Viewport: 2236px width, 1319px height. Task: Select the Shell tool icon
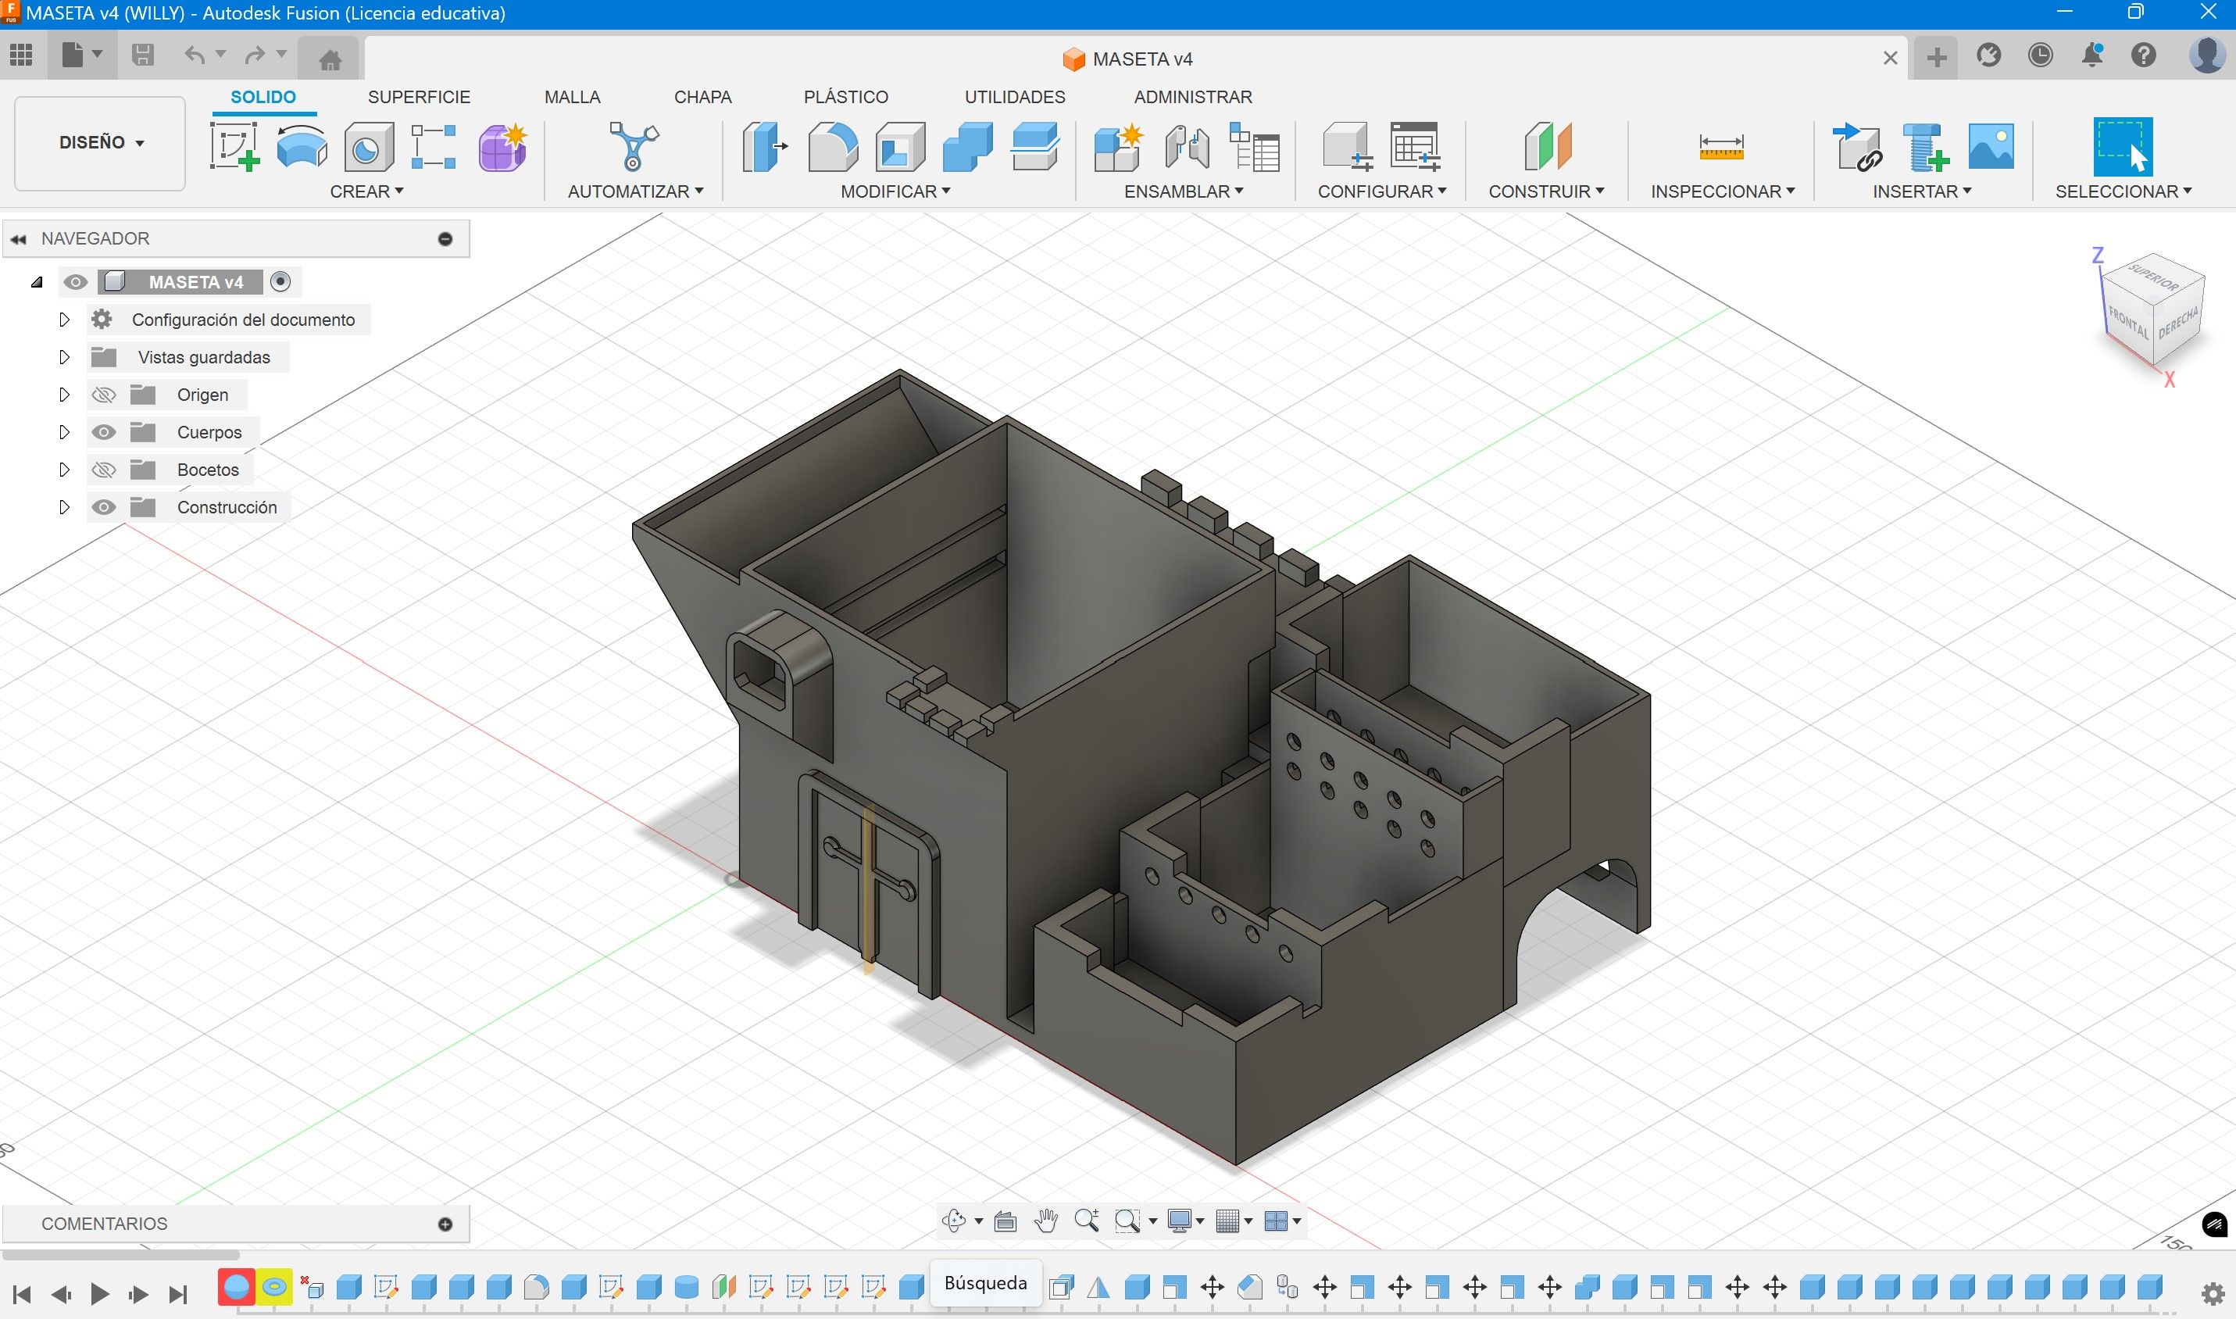(x=899, y=147)
